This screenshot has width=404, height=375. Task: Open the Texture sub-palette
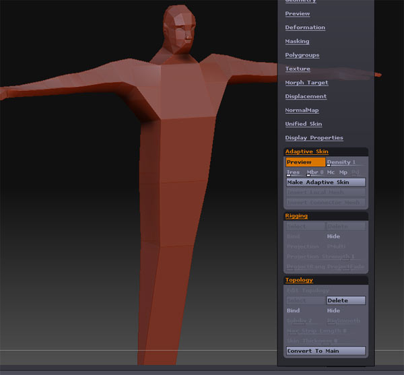tap(298, 69)
